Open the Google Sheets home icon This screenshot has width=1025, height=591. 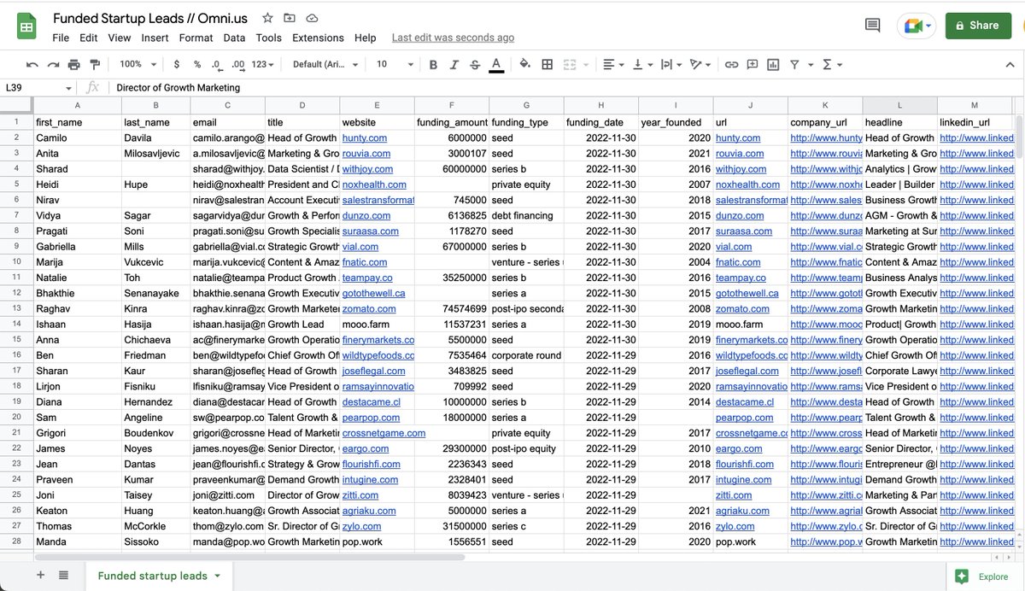point(26,26)
